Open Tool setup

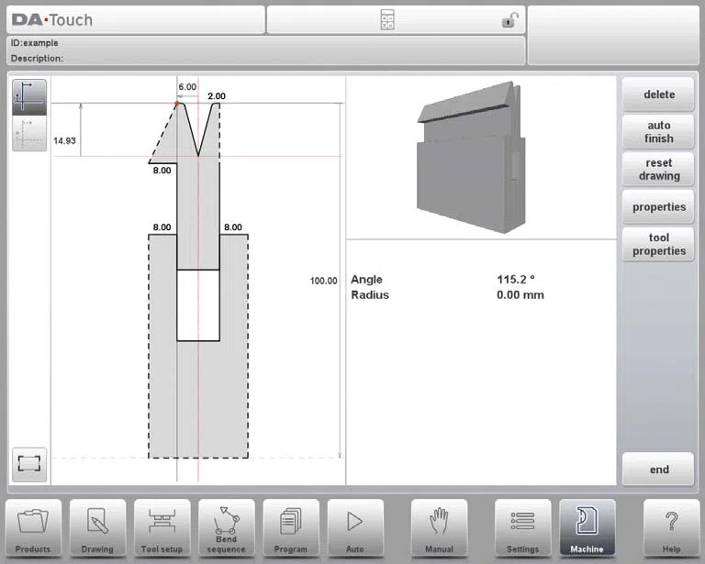coord(162,528)
